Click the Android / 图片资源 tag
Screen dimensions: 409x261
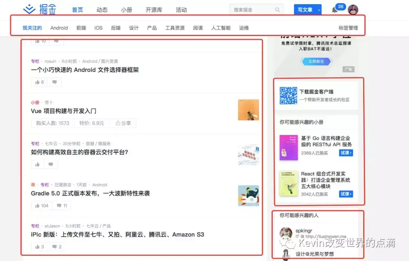click(100, 61)
